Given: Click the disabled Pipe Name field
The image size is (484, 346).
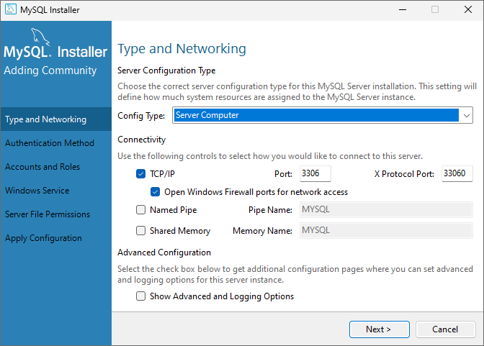Looking at the screenshot, I should click(386, 210).
